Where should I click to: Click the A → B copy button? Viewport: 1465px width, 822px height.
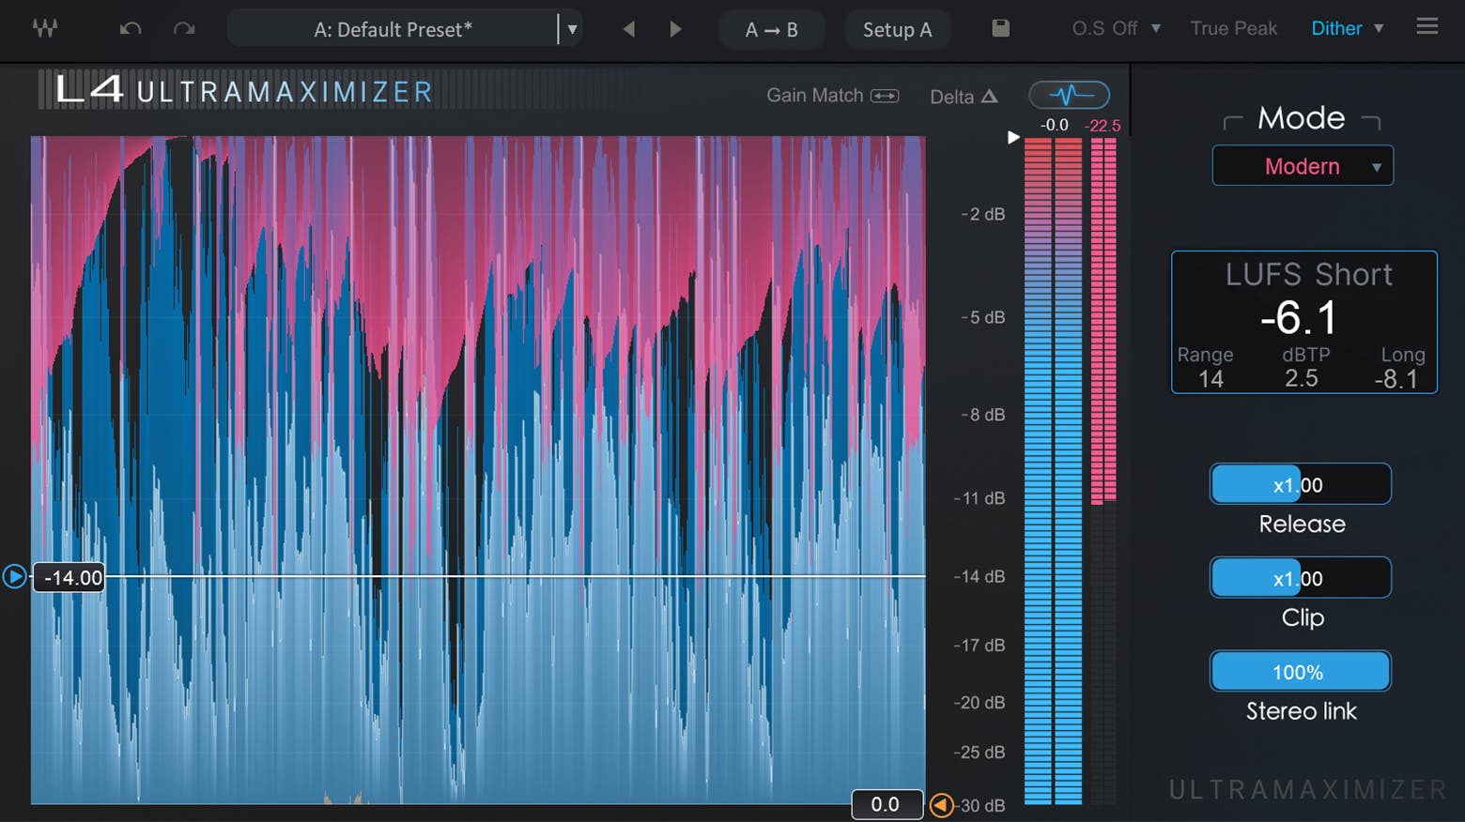click(771, 30)
